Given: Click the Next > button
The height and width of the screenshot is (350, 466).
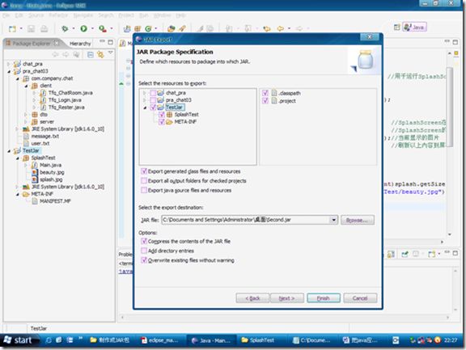Looking at the screenshot, I should 287,298.
